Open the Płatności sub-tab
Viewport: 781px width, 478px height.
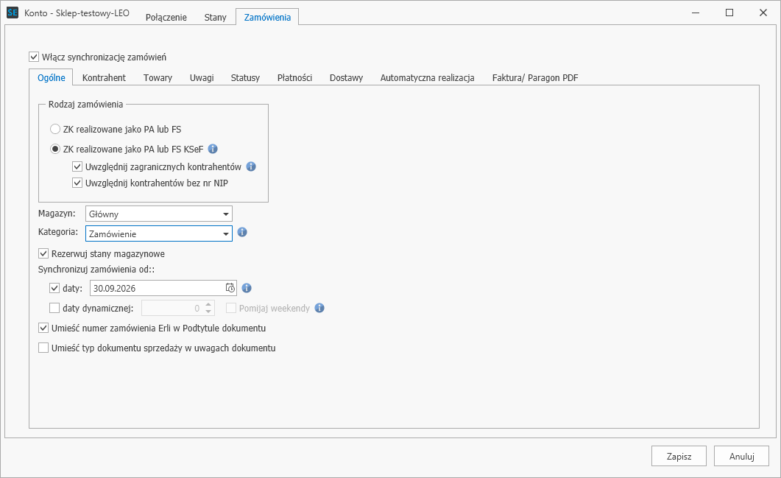click(x=295, y=78)
